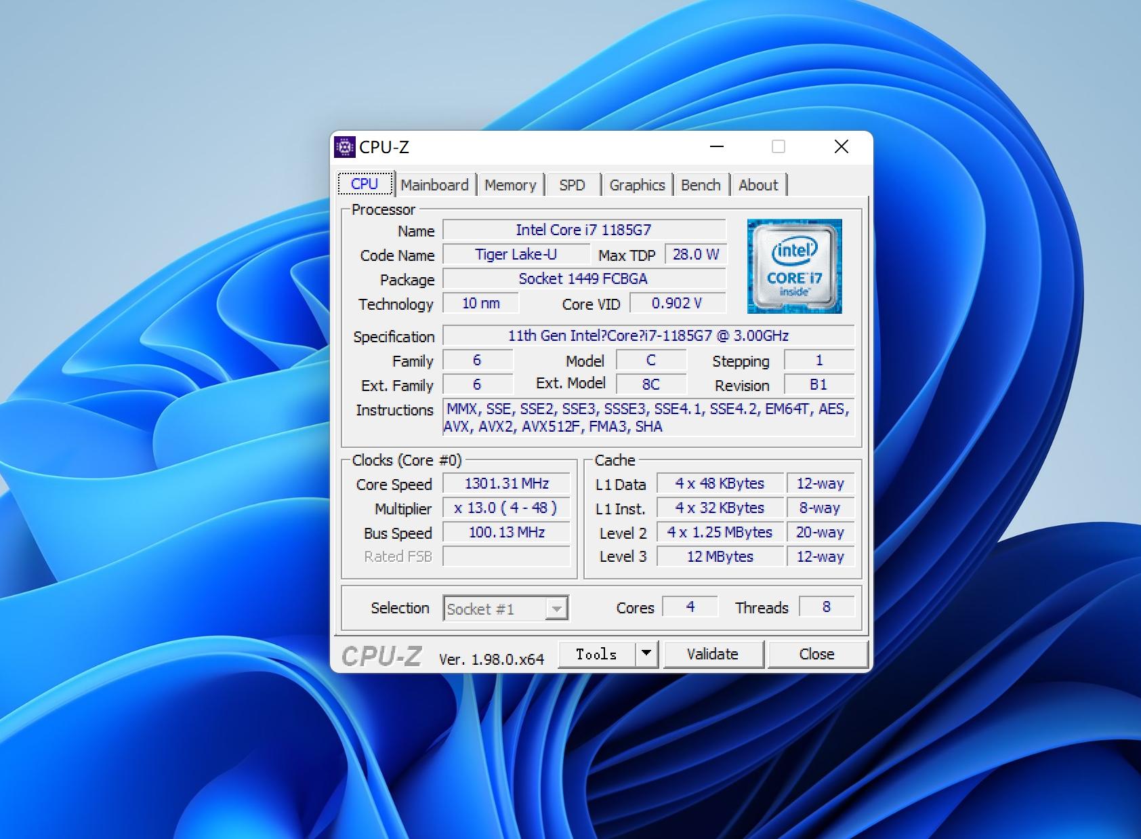Switch to the Mainboard tab
The height and width of the screenshot is (839, 1141).
pyautogui.click(x=434, y=185)
